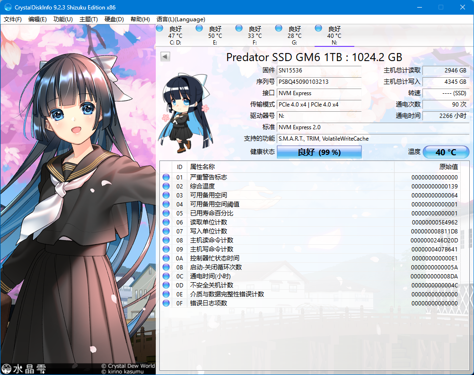Click the blue orb for 通电时间(小时)
Viewport: 474px width, 375px height.
[x=166, y=276]
